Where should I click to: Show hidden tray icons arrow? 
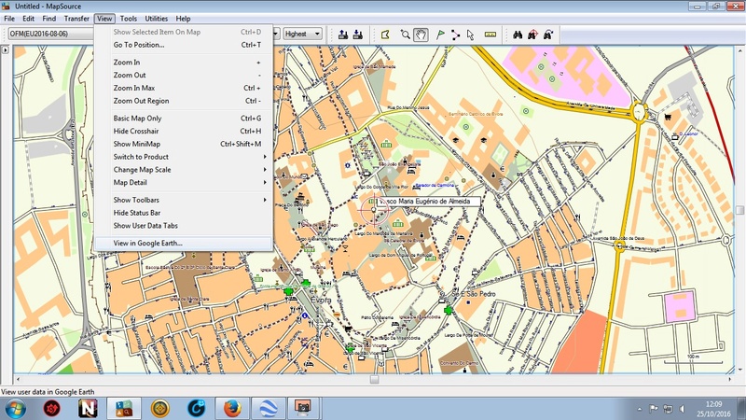point(640,409)
